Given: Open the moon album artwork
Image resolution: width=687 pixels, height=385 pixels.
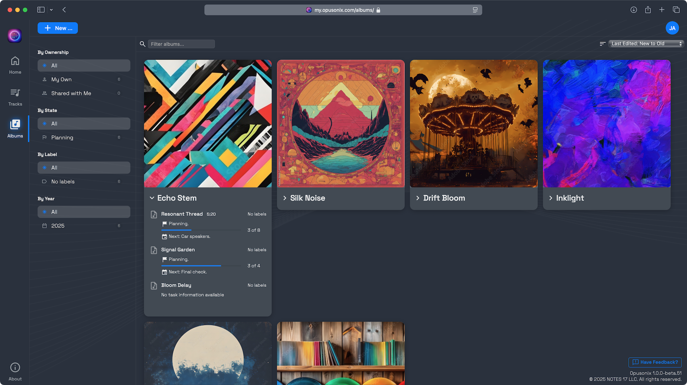Looking at the screenshot, I should [208, 353].
